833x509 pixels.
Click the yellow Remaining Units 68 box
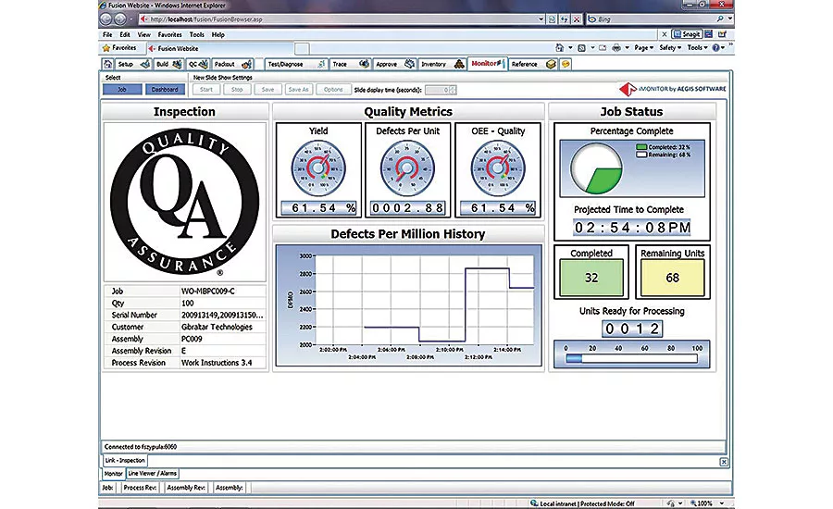pyautogui.click(x=673, y=278)
